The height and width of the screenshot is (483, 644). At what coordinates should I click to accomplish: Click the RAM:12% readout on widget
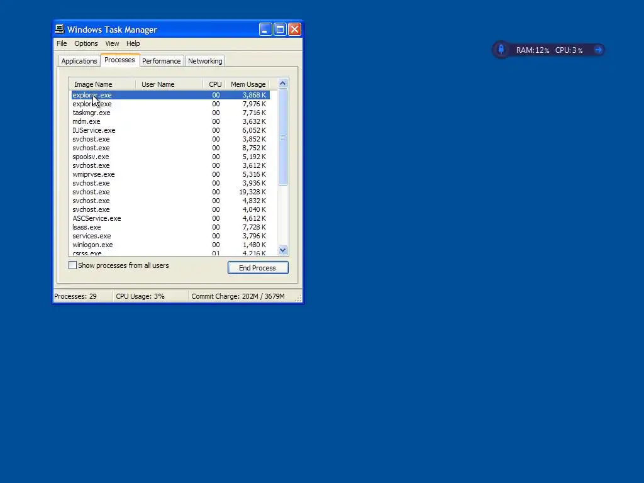pos(532,50)
